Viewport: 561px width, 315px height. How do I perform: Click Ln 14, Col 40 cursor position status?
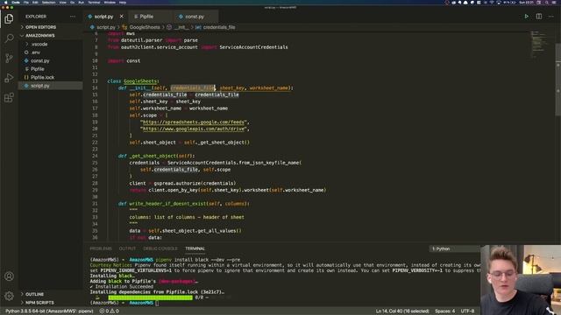click(402, 311)
